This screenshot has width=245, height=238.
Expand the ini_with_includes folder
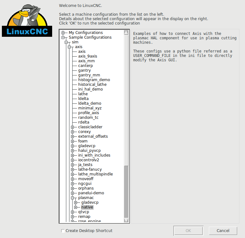pos(72,155)
